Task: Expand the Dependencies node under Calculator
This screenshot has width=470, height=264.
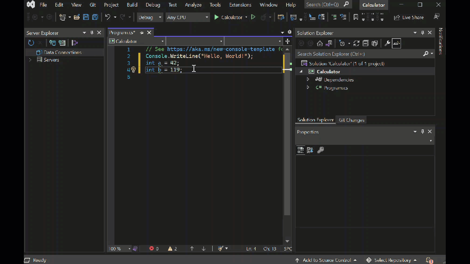Action: (x=308, y=80)
